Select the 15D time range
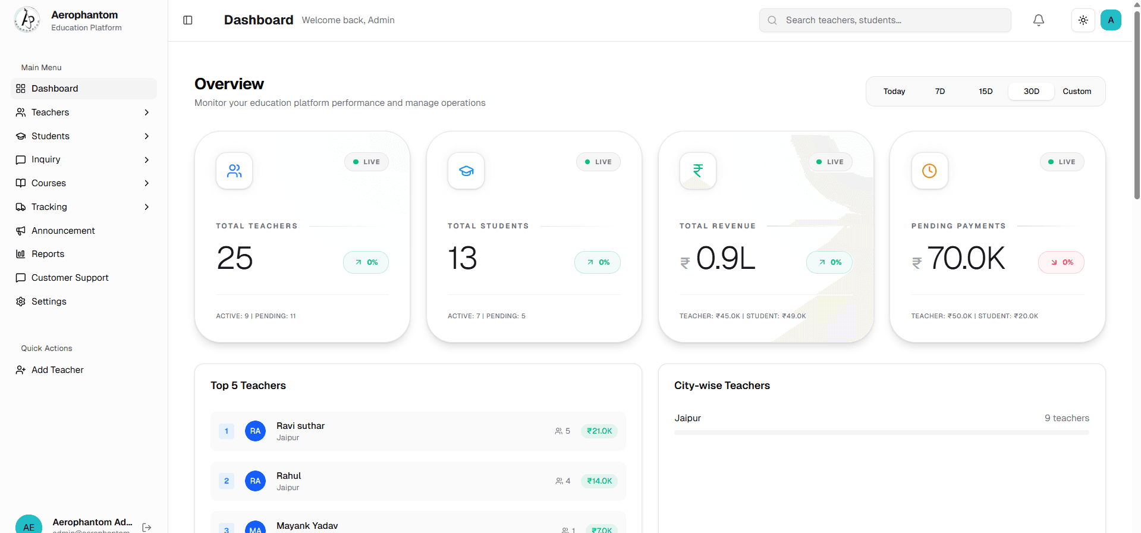 986,92
